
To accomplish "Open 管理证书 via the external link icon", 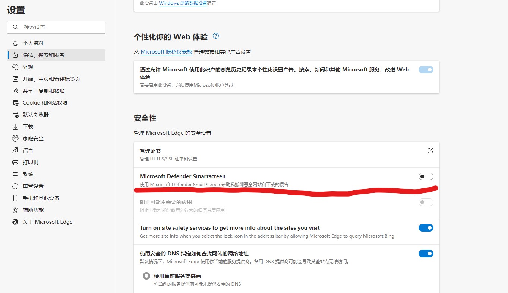I will [430, 151].
